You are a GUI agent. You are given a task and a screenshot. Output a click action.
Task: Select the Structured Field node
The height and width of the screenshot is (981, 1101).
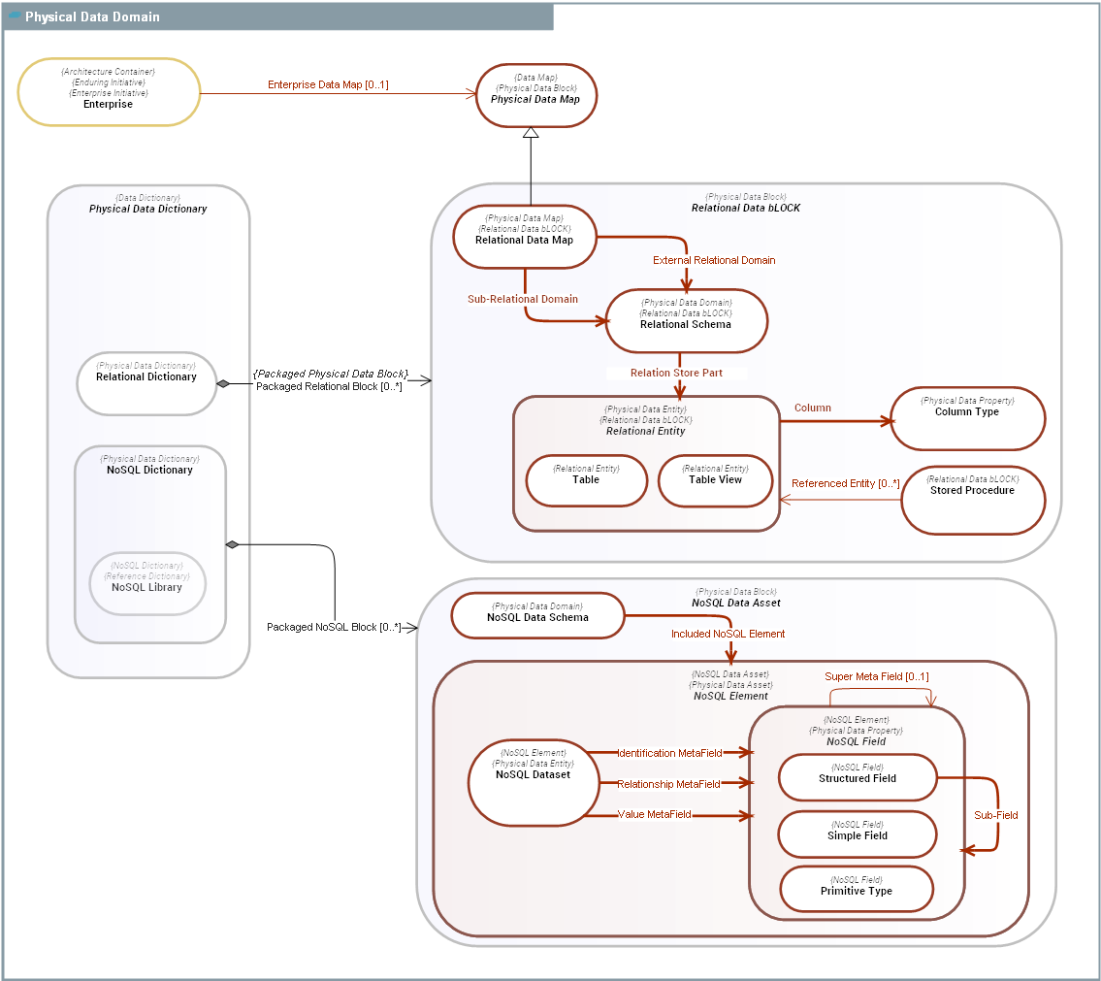(858, 778)
